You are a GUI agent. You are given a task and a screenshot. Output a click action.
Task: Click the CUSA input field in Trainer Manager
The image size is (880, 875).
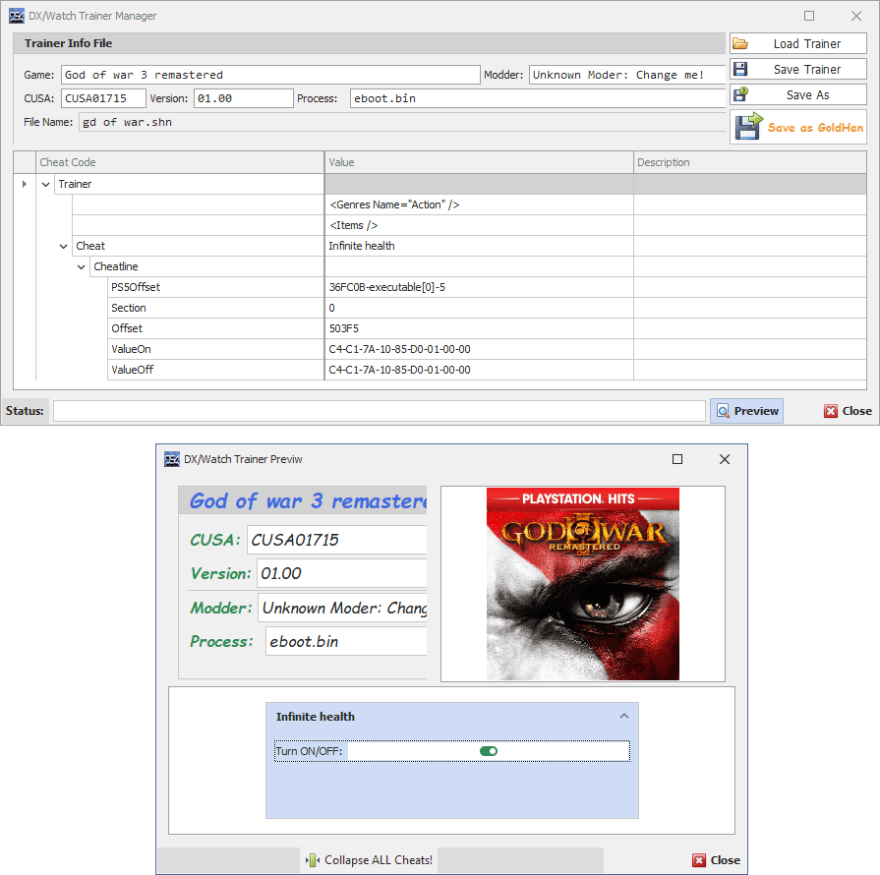(x=103, y=98)
